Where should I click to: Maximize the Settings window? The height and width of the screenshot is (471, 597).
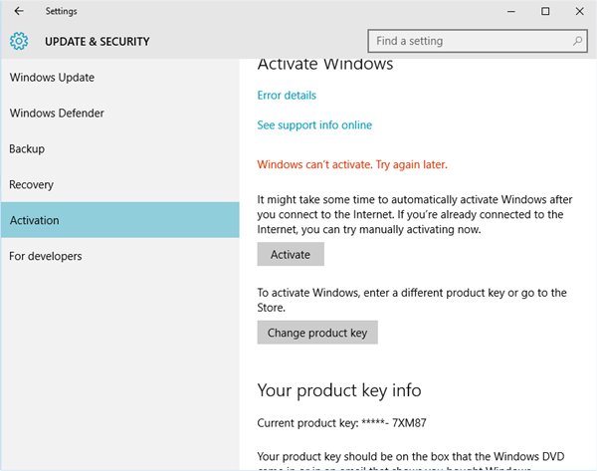(545, 11)
